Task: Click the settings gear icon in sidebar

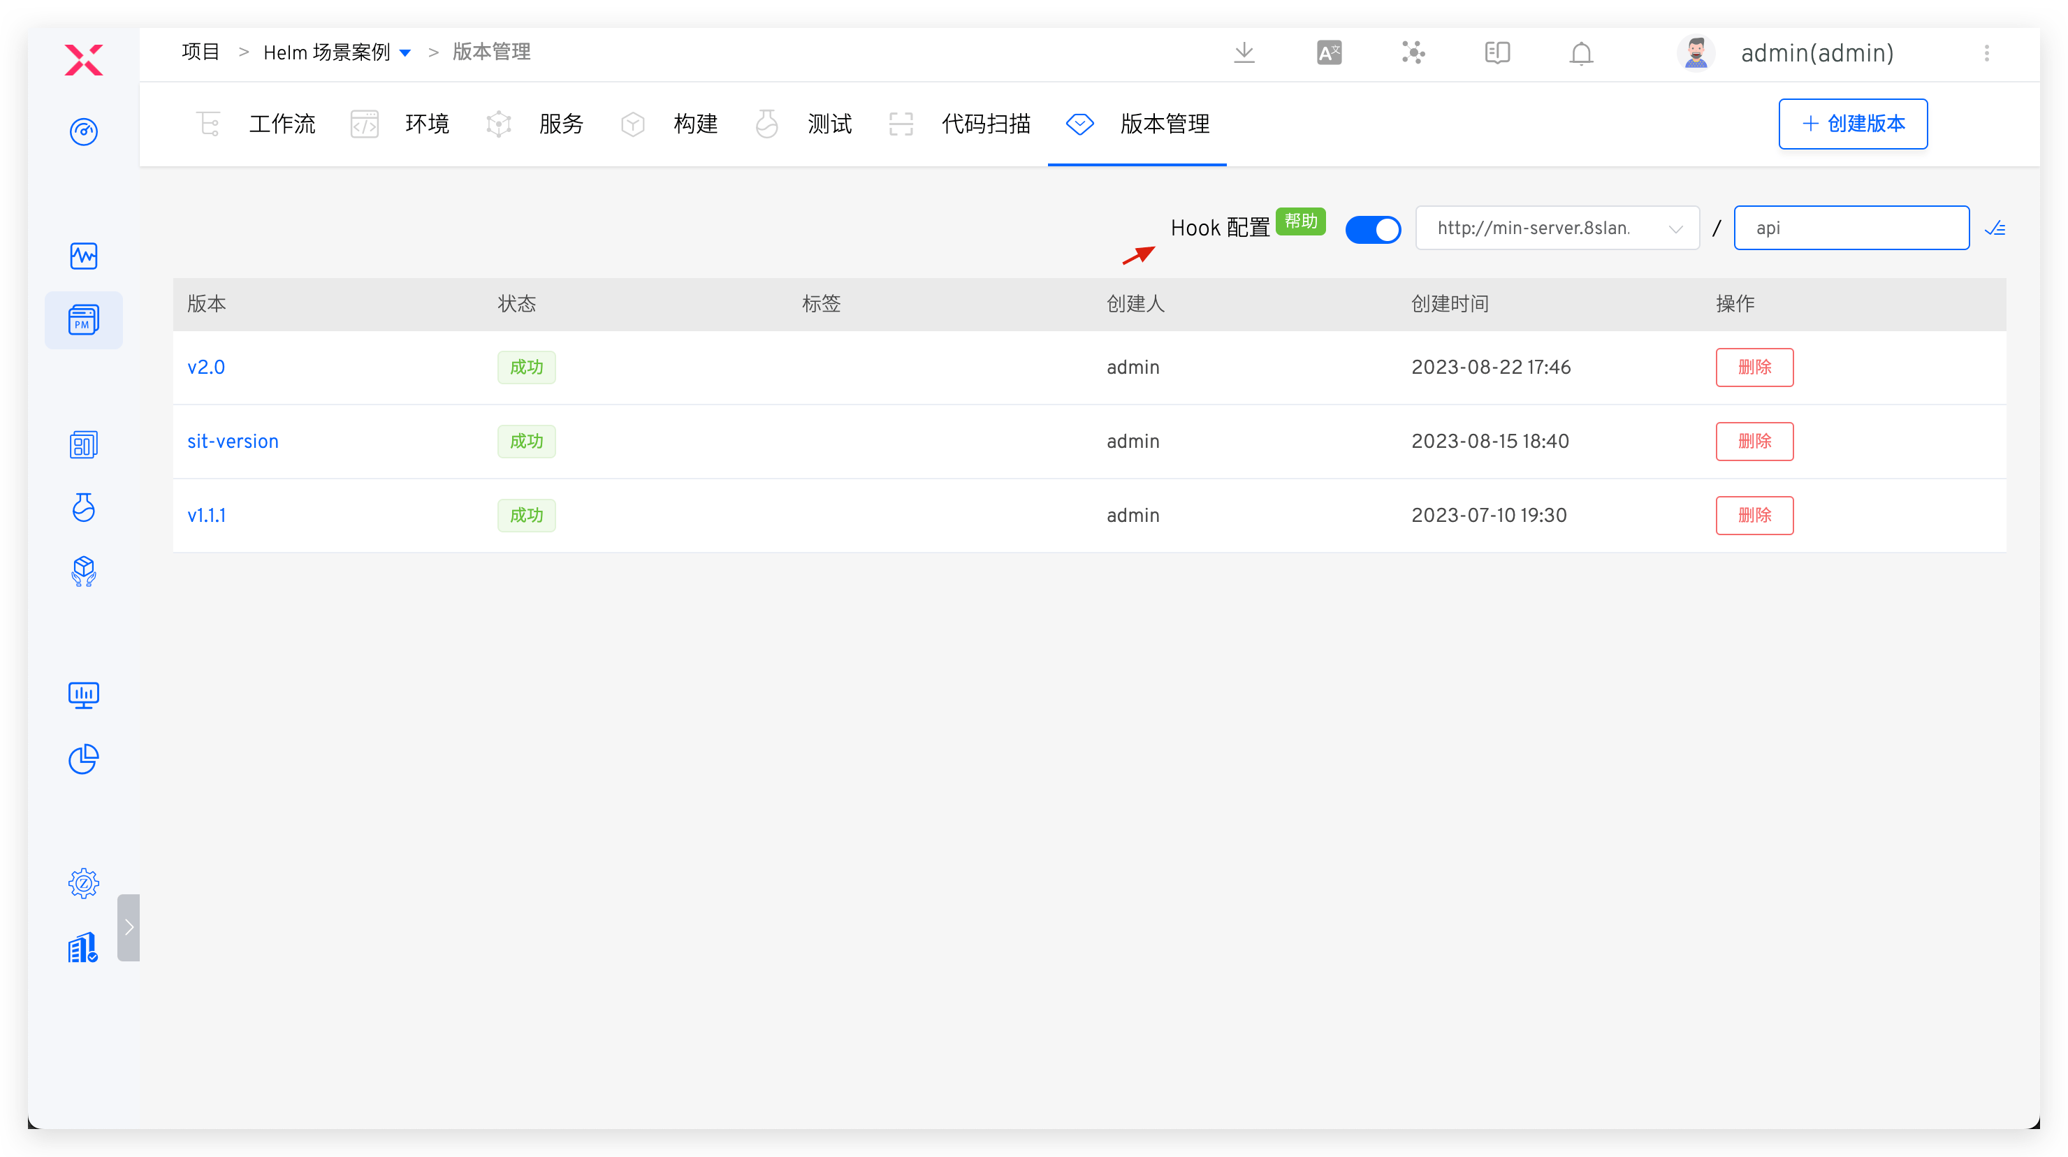Action: [84, 882]
